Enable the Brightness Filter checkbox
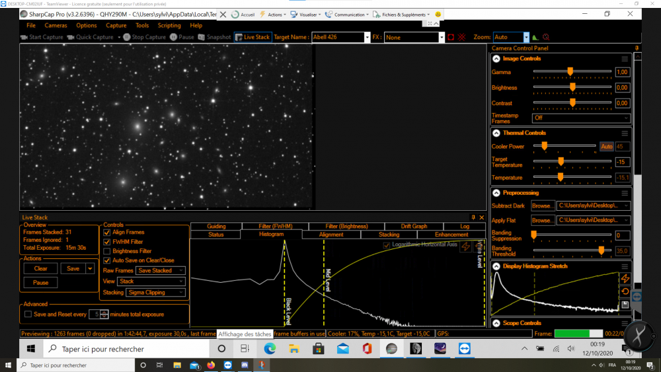 point(106,251)
